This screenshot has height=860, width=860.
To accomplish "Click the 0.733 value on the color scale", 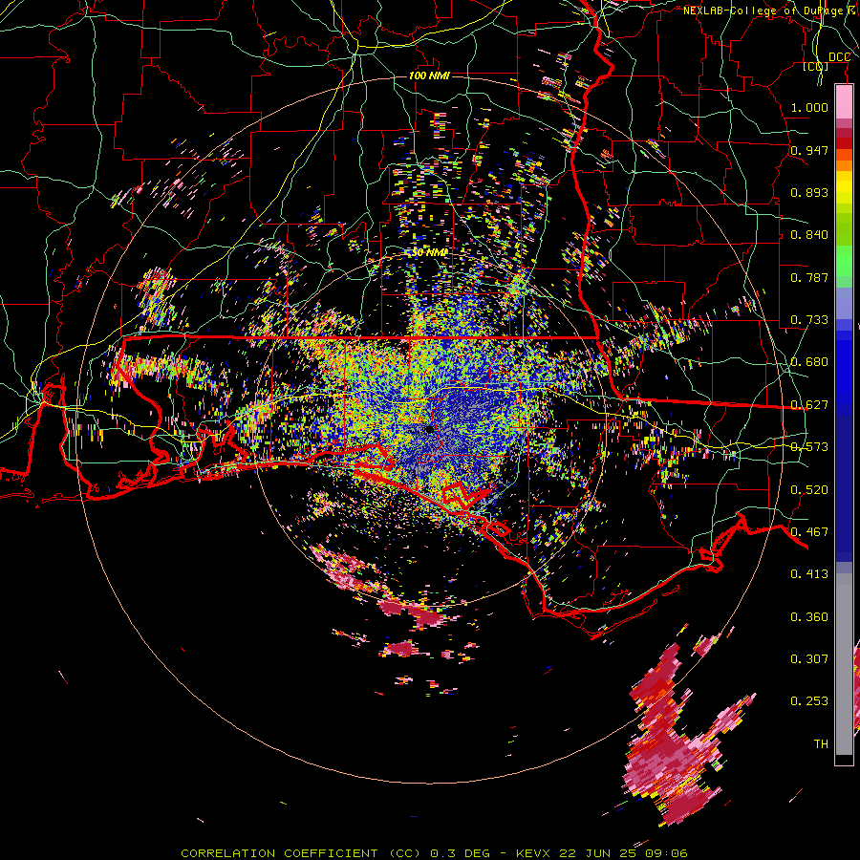I will tap(809, 320).
